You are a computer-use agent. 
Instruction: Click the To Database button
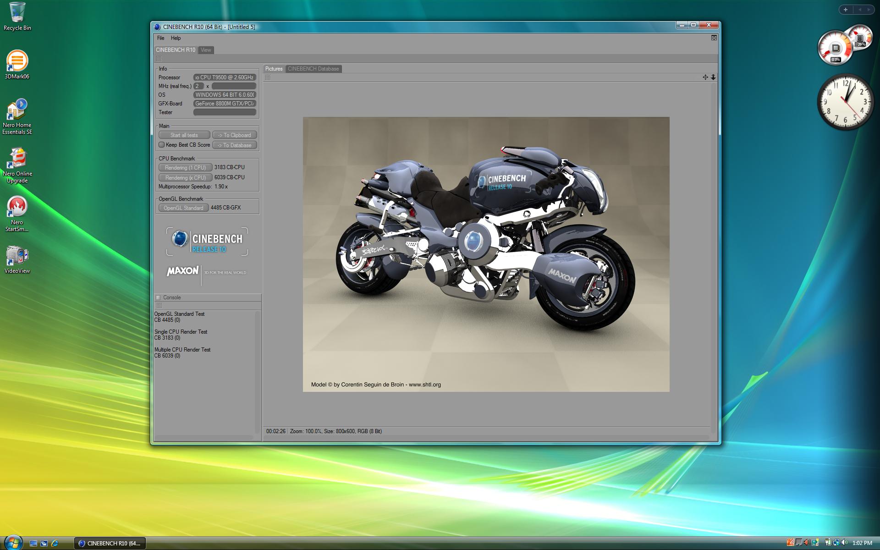point(234,145)
